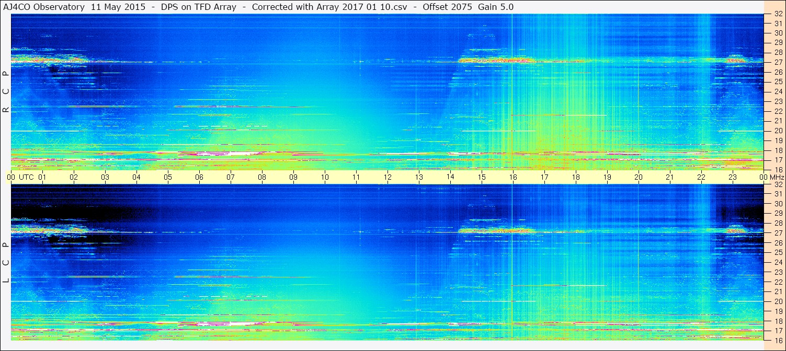The width and height of the screenshot is (786, 351).
Task: Select hour 15 on the UTC time axis
Action: 482,177
